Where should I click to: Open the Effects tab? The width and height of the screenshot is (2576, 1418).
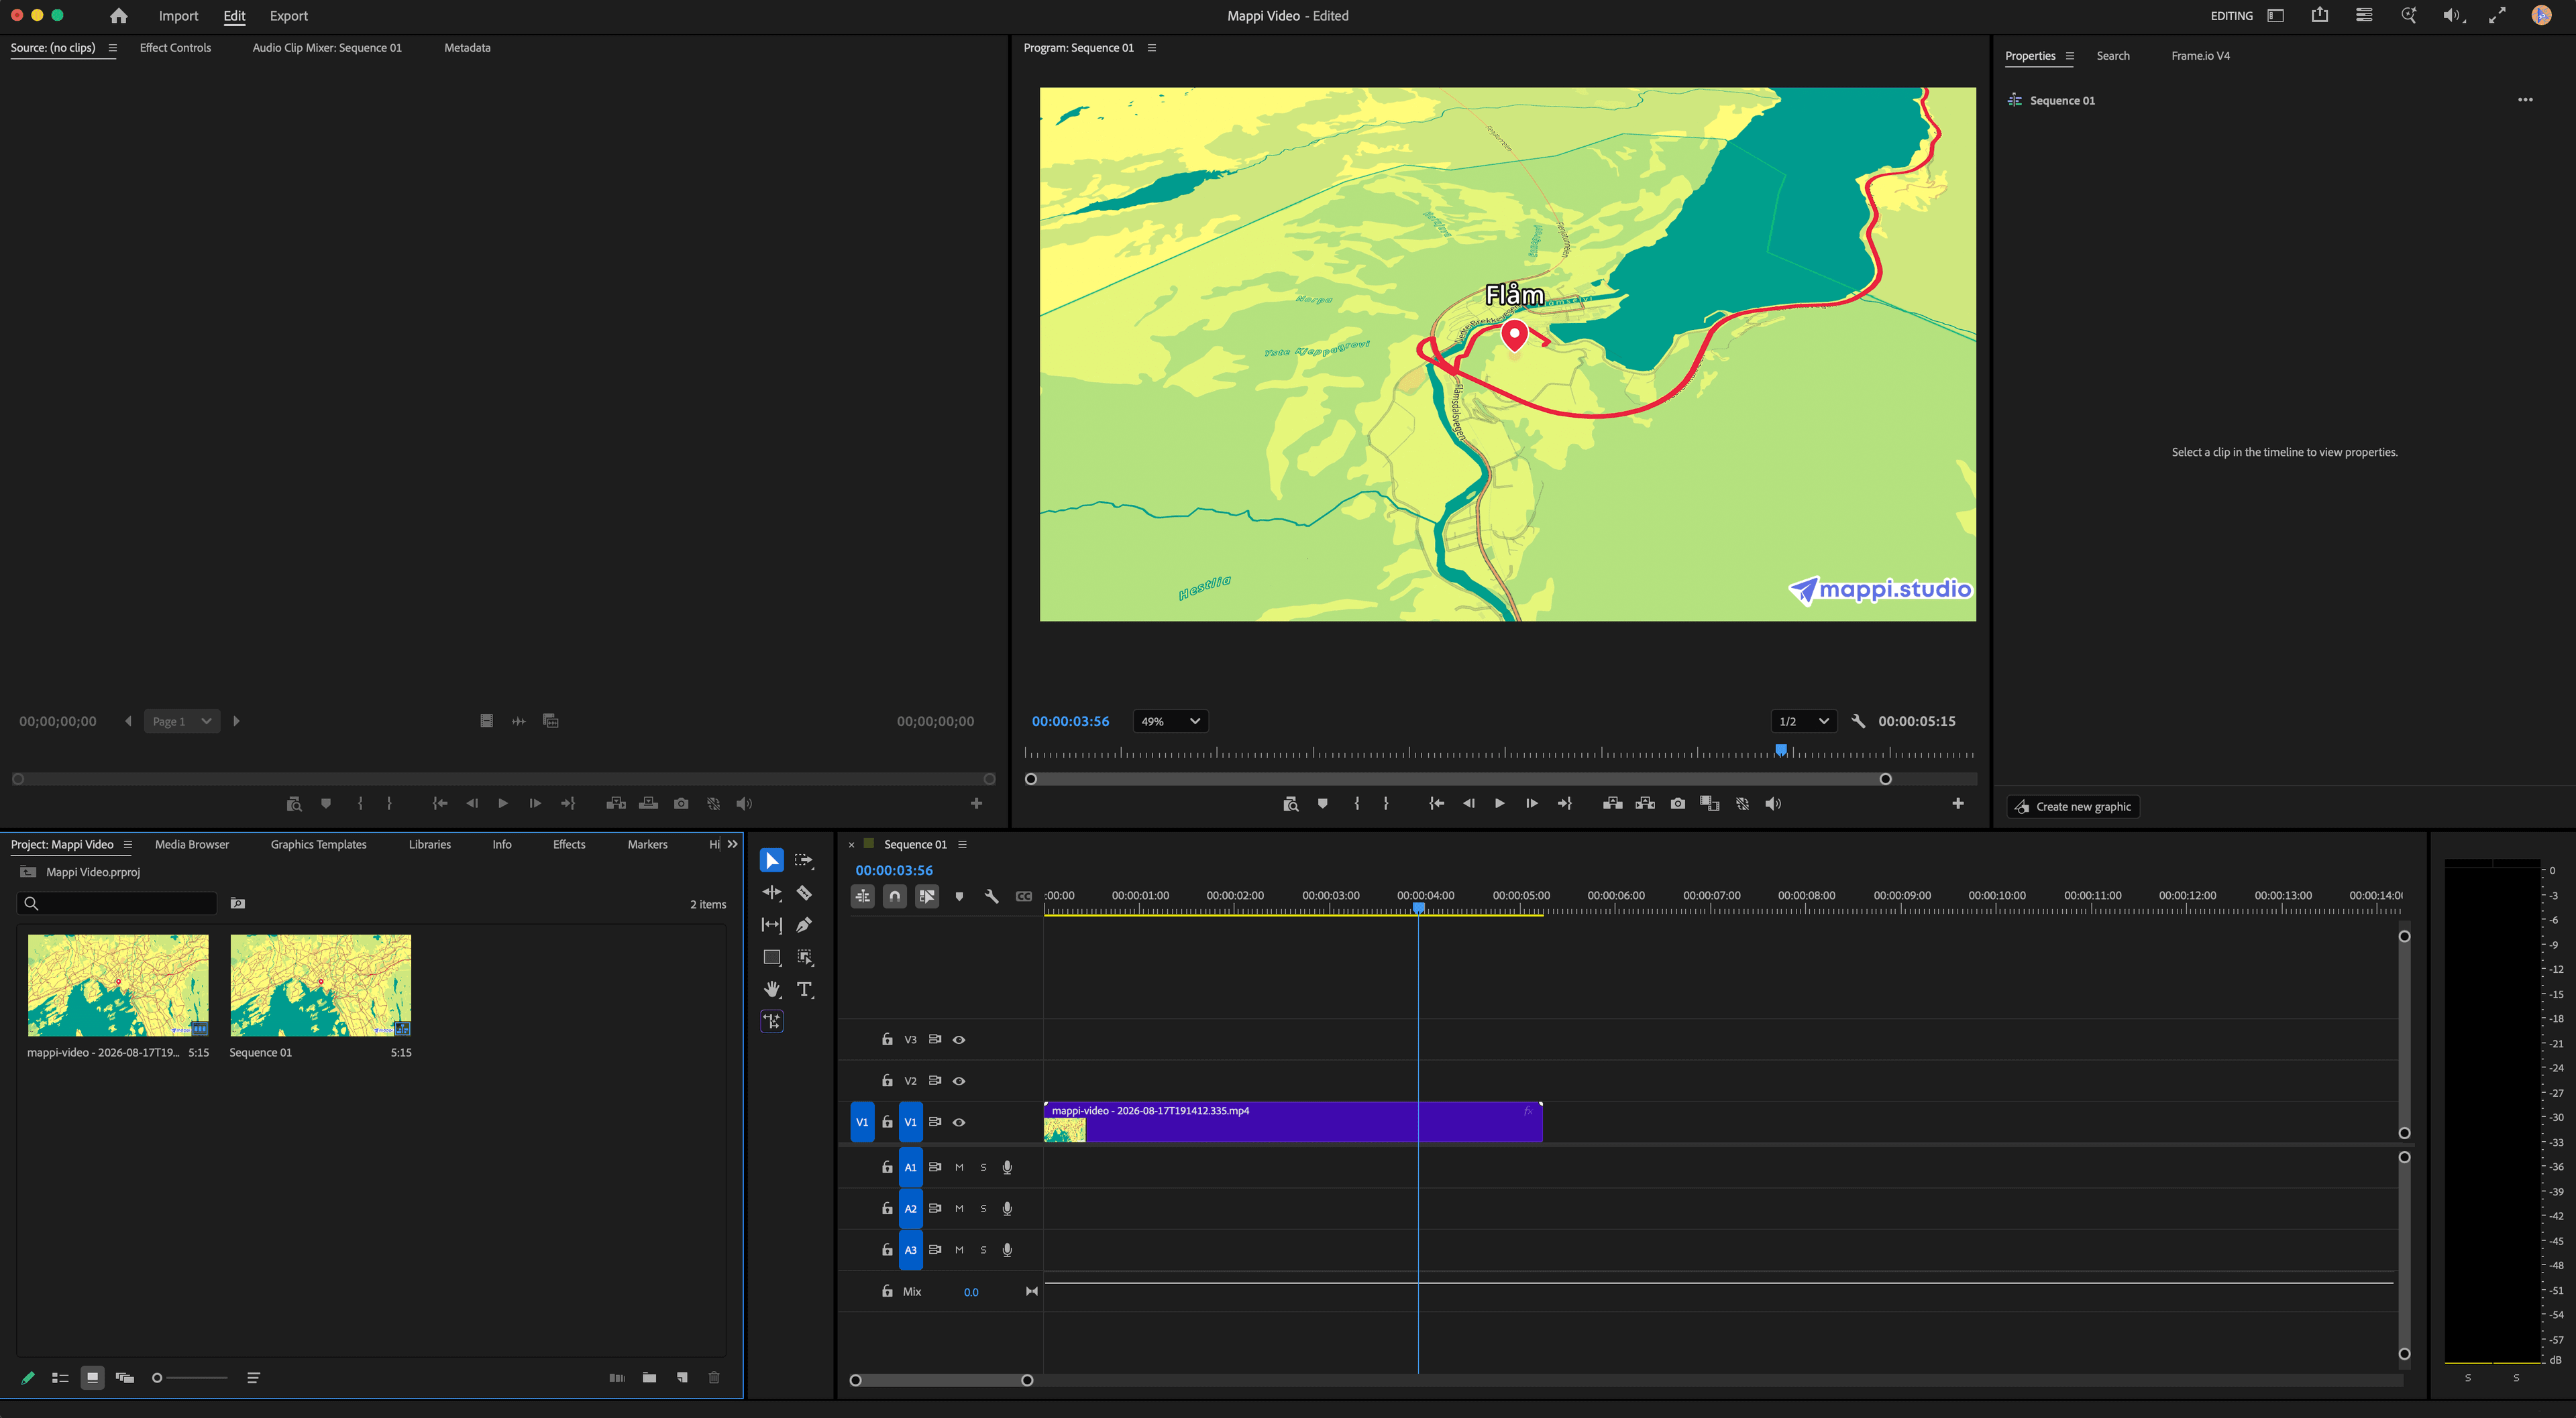coord(569,844)
